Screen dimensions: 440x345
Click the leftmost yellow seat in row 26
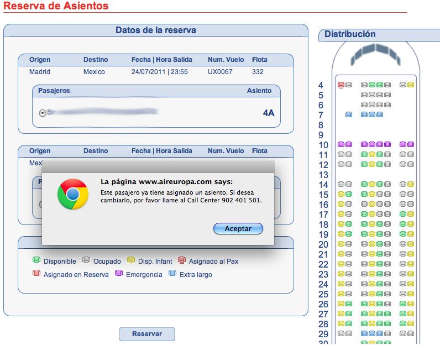[341, 304]
